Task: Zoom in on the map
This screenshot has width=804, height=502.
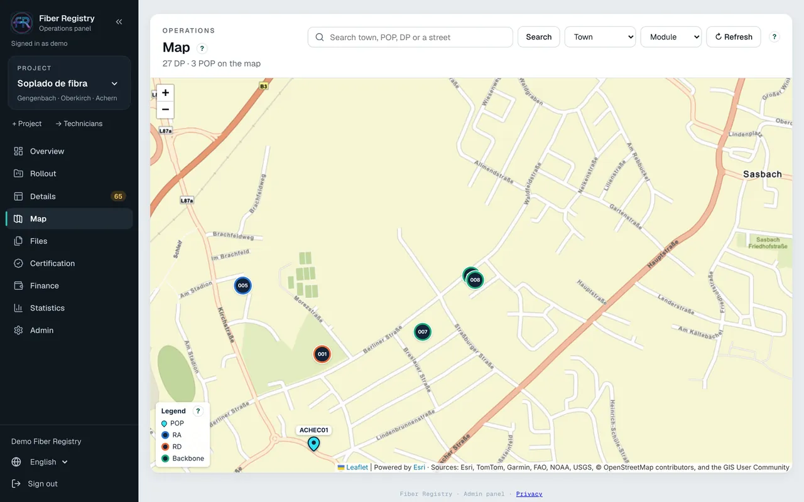Action: click(165, 93)
